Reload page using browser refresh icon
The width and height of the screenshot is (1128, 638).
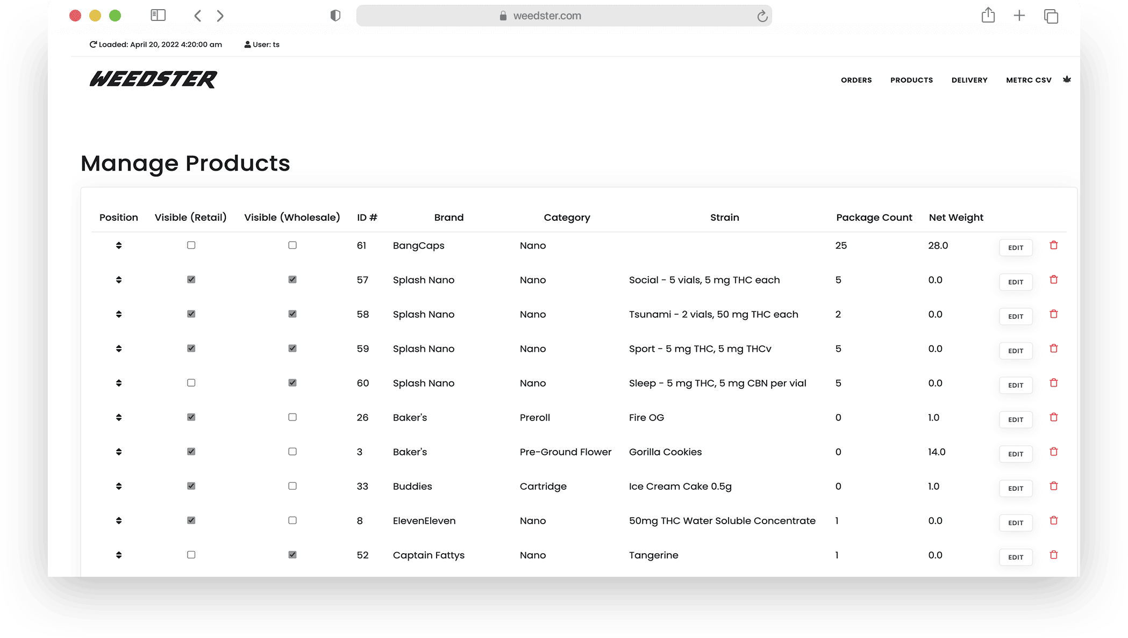pyautogui.click(x=762, y=16)
